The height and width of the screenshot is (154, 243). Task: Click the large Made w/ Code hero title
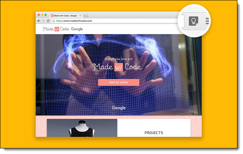(117, 67)
